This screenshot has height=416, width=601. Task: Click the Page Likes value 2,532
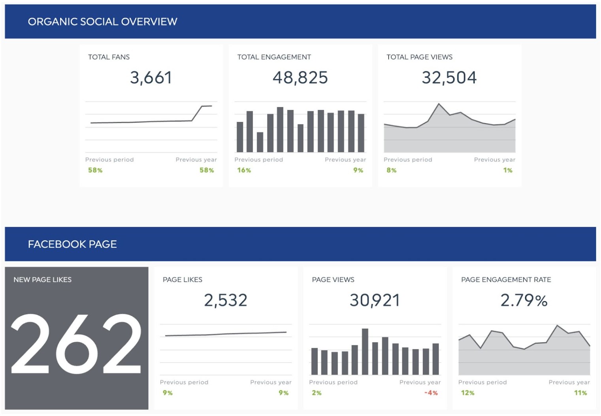point(226,300)
